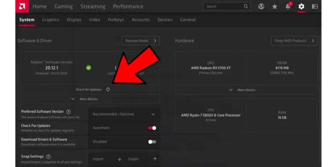The height and width of the screenshot is (167, 335).
Task: Switch to the Display settings tab
Action: click(74, 20)
